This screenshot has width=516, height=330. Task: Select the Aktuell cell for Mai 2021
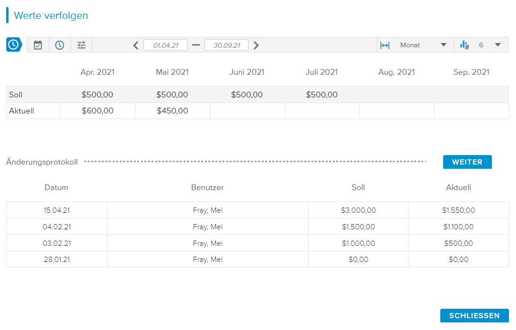point(172,111)
